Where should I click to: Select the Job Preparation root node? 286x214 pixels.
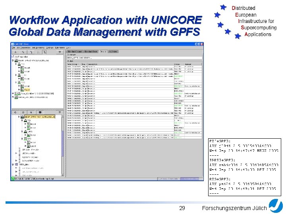[x=20, y=57]
